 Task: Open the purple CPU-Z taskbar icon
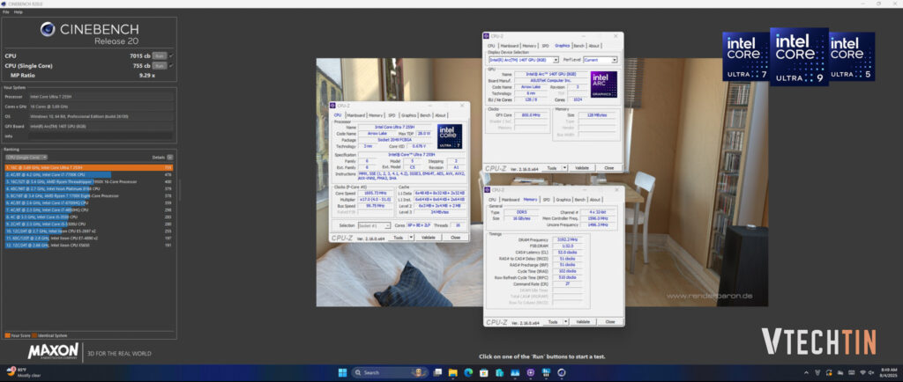click(530, 372)
